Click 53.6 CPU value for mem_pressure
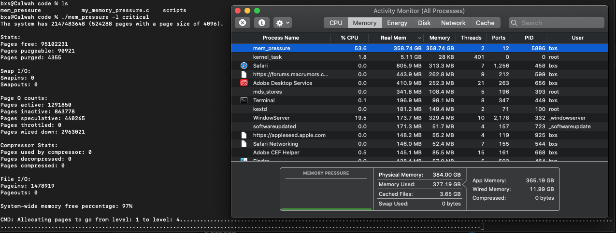This screenshot has height=233, width=616. pos(361,48)
